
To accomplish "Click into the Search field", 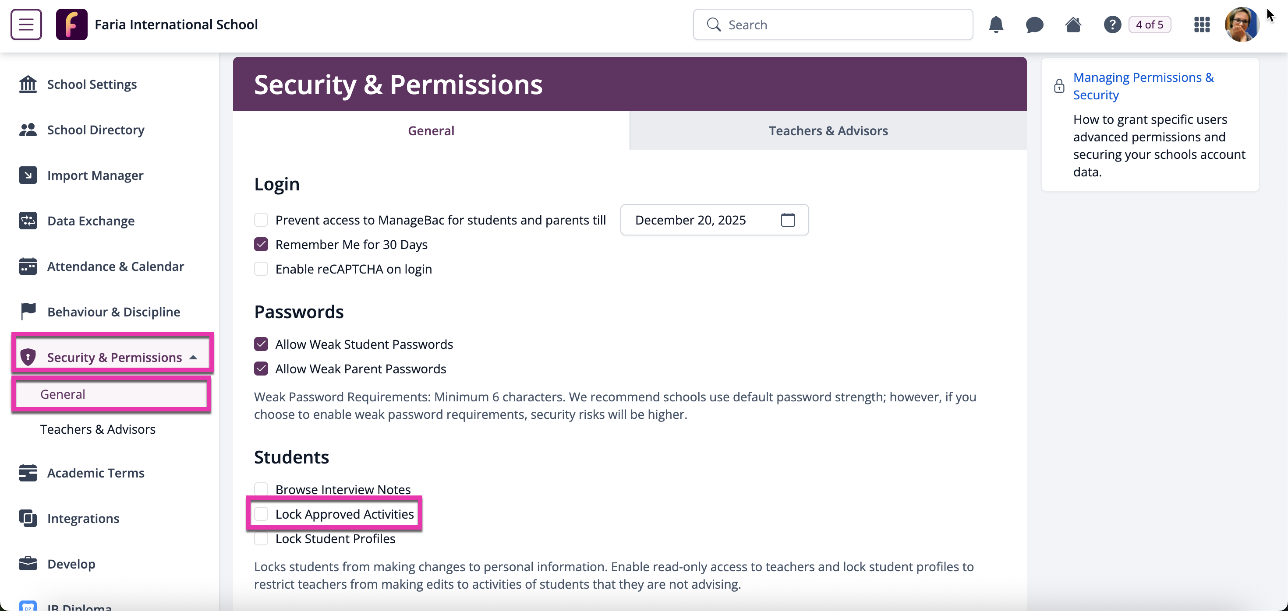I will point(832,25).
